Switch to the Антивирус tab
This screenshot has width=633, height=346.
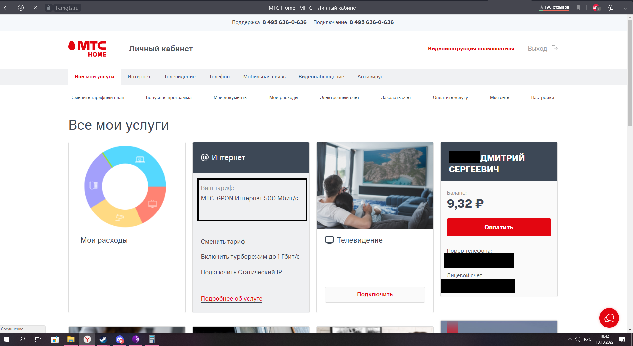[x=371, y=77]
